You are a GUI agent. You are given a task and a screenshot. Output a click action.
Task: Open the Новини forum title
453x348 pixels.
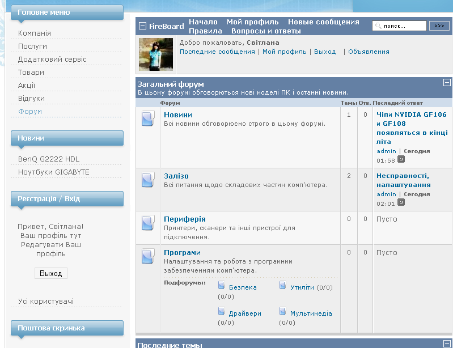tap(178, 115)
